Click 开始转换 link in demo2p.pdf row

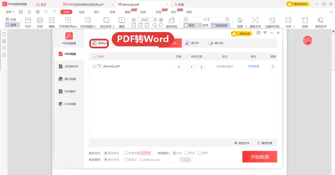click(254, 66)
